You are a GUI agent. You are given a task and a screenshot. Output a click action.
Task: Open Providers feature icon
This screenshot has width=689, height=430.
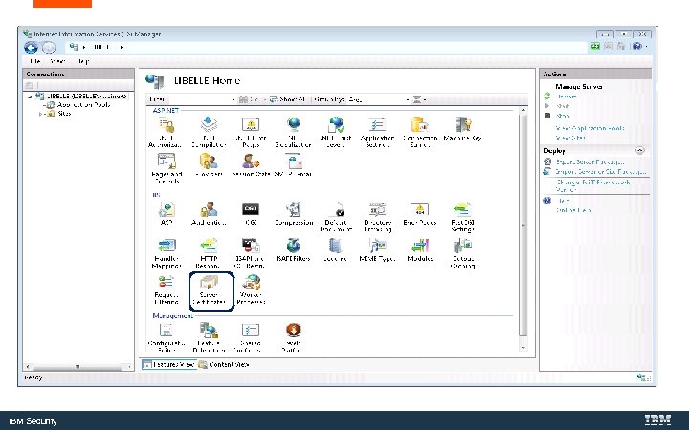(209, 165)
